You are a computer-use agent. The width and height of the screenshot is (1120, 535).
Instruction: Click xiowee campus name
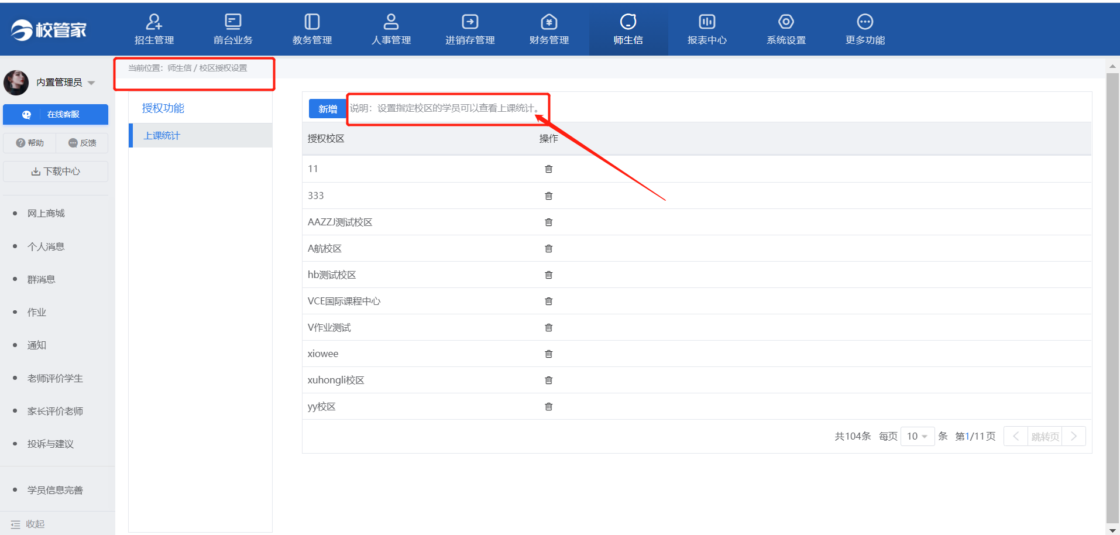click(323, 354)
